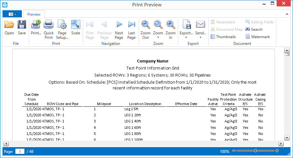Open the application file menu button
The image size is (293, 158).
click(x=12, y=14)
